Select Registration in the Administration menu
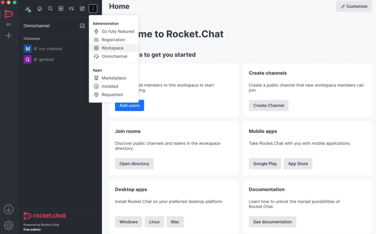The width and height of the screenshot is (376, 234). click(x=113, y=40)
